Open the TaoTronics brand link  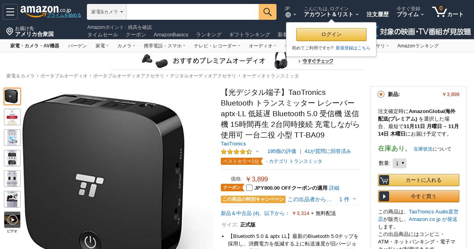(233, 143)
